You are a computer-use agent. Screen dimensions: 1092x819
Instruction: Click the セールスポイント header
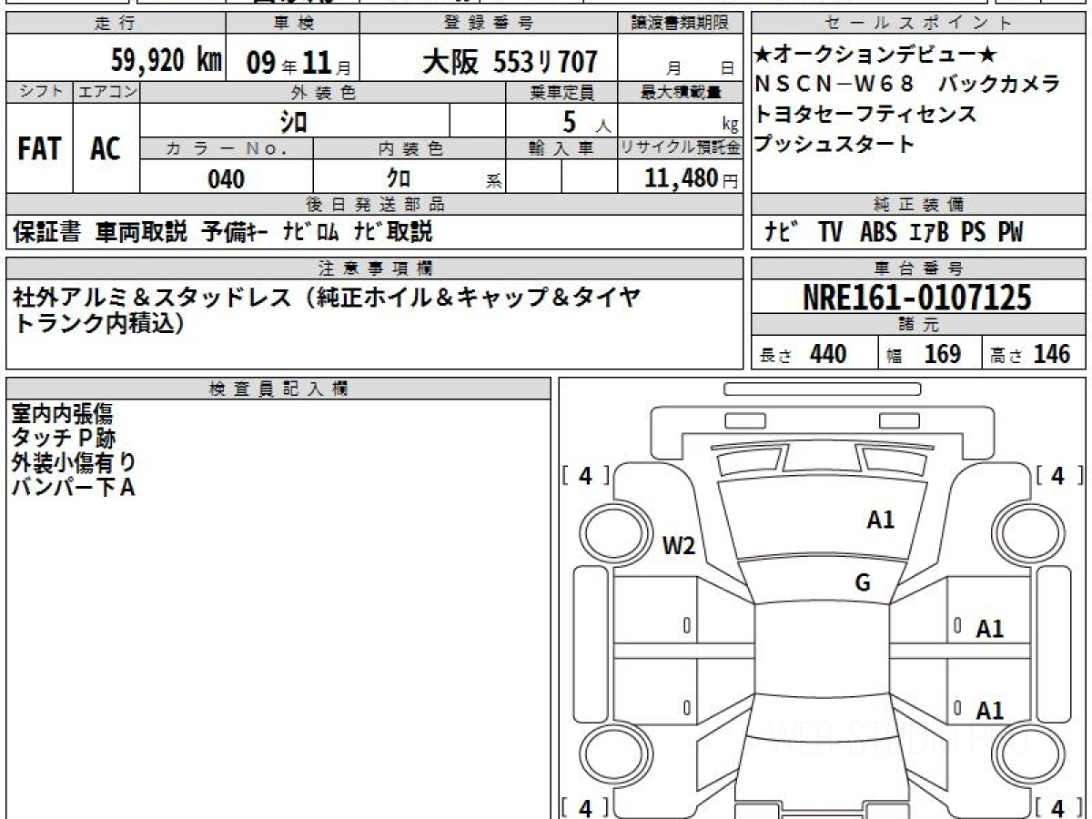coord(918,24)
